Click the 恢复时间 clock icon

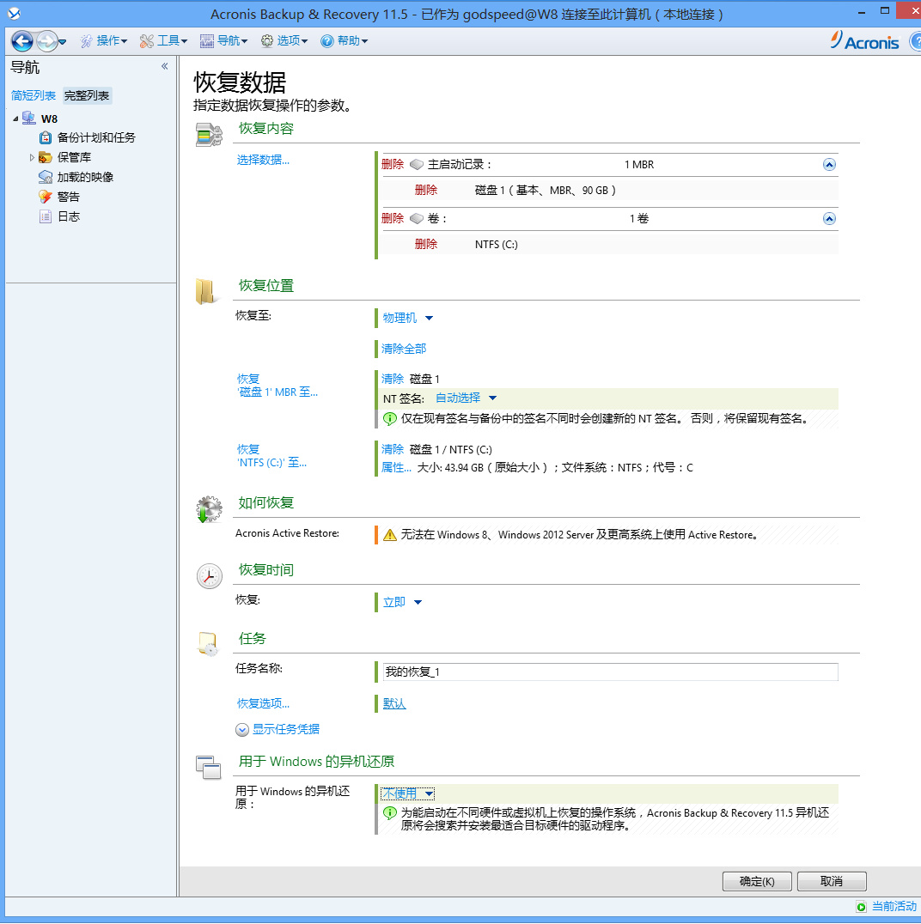[209, 576]
